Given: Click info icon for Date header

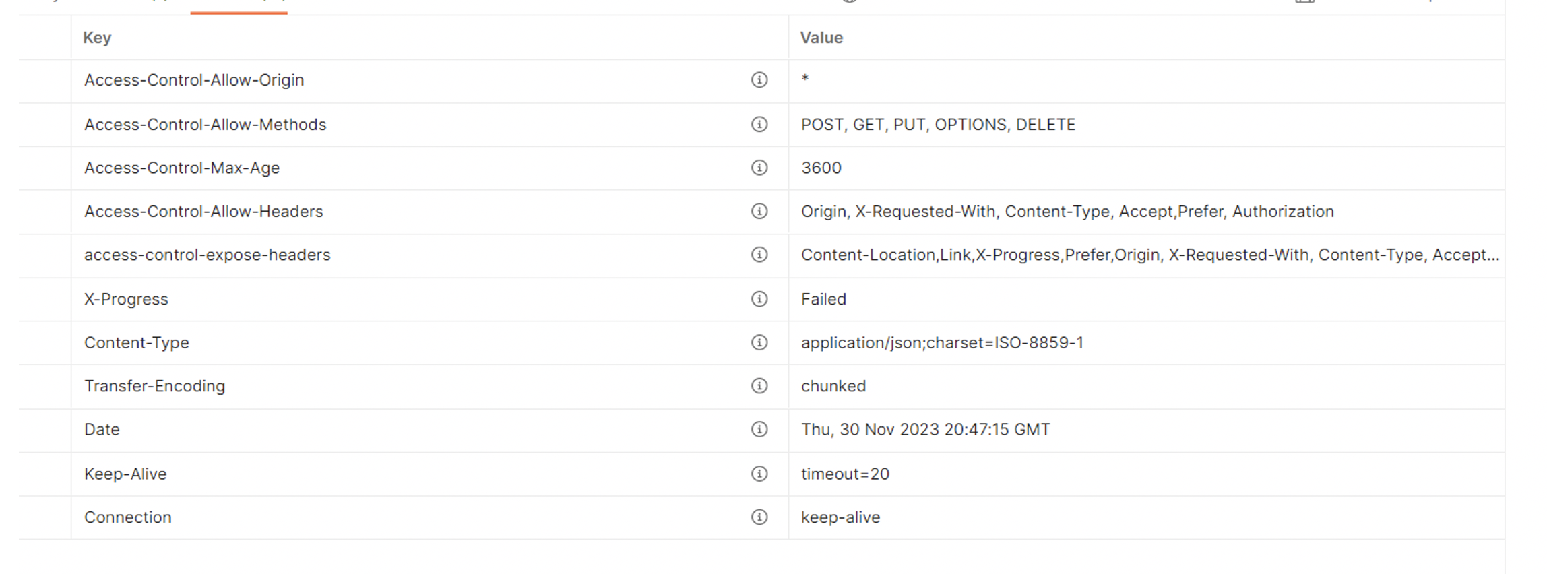Looking at the screenshot, I should coord(759,430).
